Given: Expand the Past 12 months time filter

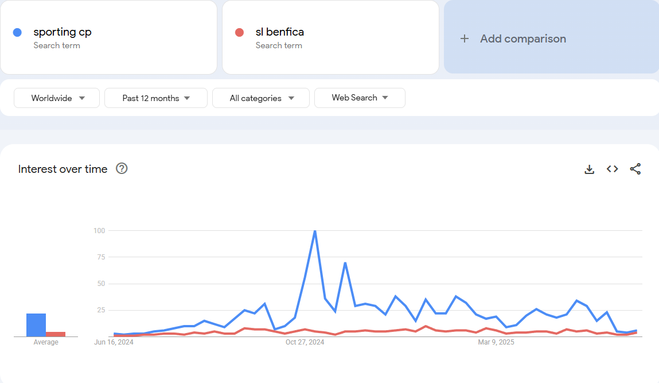Looking at the screenshot, I should [x=156, y=98].
